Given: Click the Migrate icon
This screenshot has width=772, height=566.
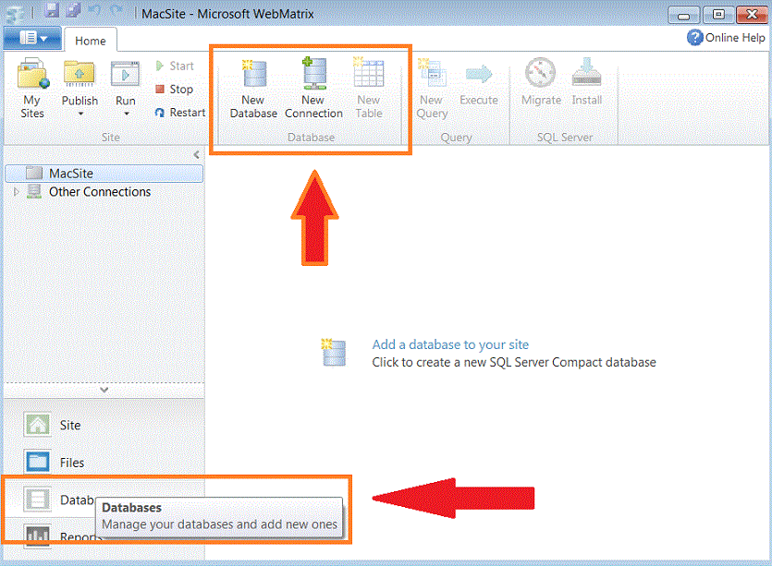Looking at the screenshot, I should pos(541,73).
